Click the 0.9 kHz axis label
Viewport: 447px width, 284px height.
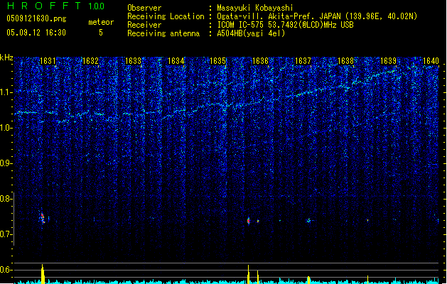click(x=6, y=163)
